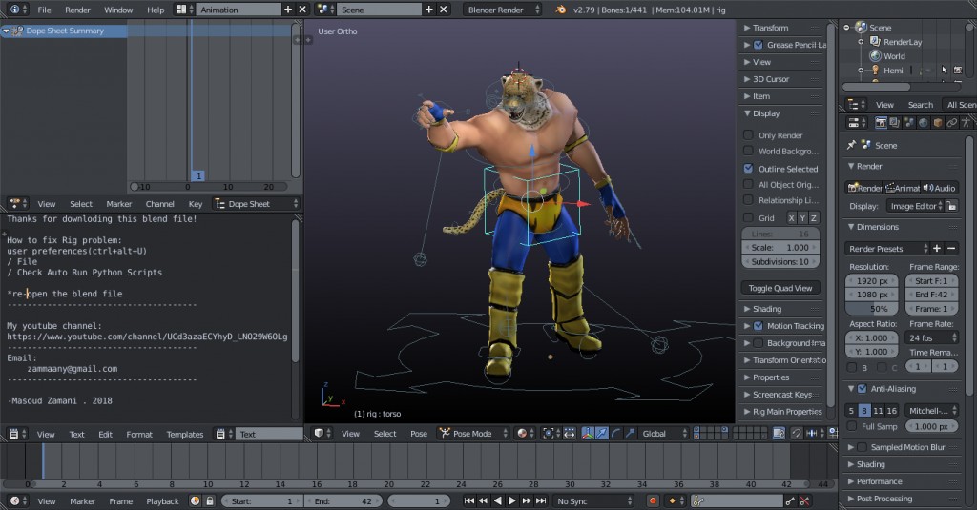This screenshot has height=510, width=977.
Task: Open the Pose menu in 3D view
Action: coord(419,434)
